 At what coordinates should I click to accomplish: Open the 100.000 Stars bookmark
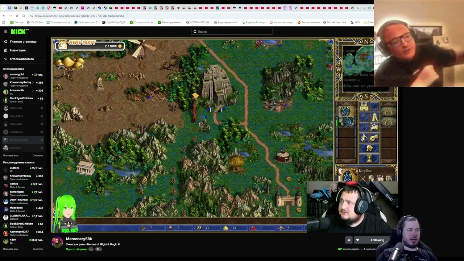(x=35, y=22)
